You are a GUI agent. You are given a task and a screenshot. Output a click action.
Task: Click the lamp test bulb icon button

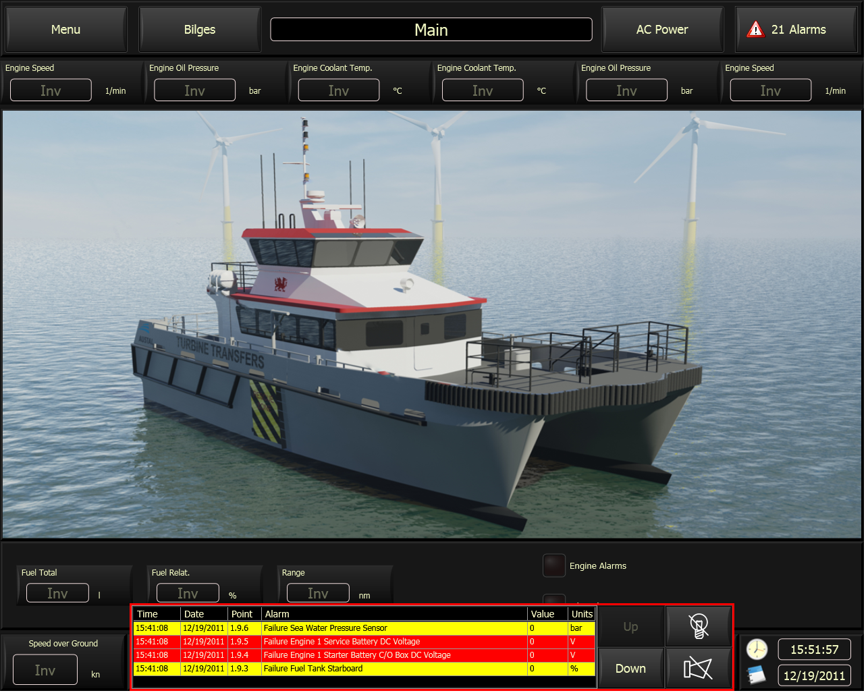point(698,626)
